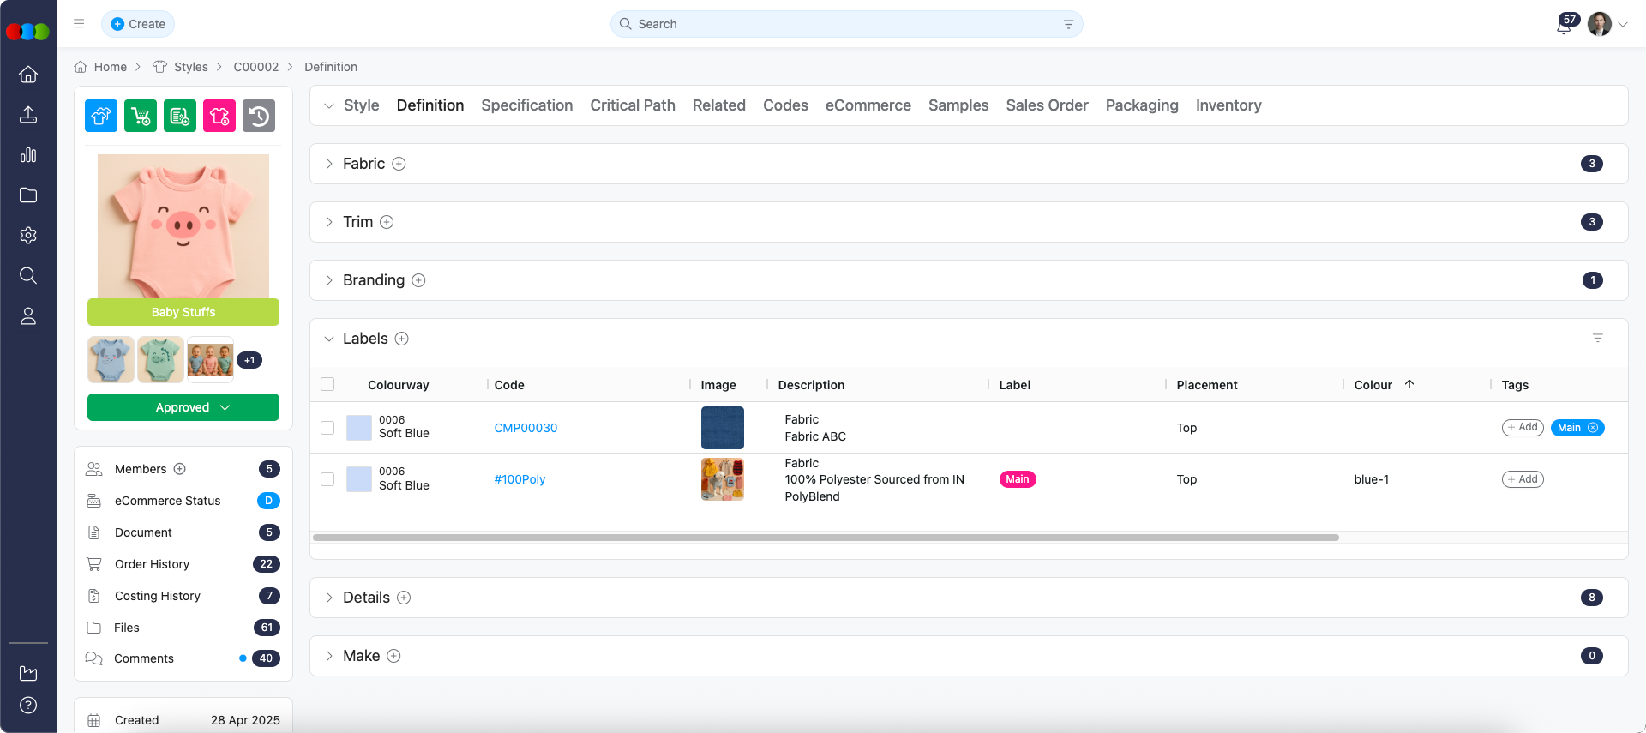Check the CMP00030 row checkbox
The width and height of the screenshot is (1646, 733).
(327, 428)
